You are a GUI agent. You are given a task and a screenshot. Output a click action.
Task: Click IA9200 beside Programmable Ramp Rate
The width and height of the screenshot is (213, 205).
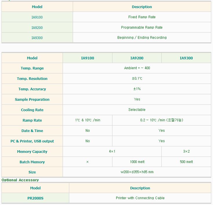pos(37,28)
